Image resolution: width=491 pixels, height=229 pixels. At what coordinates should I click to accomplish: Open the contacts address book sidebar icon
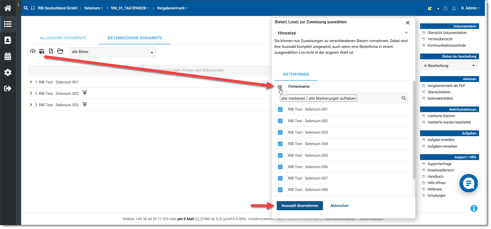8,40
